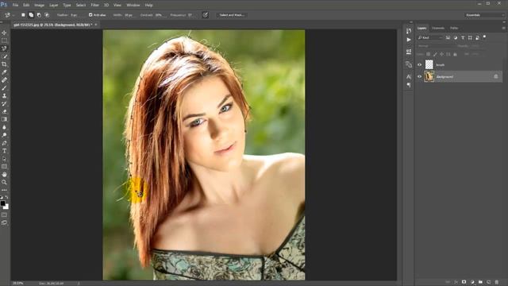
Task: Switch to the Paths tab
Action: coord(454,29)
